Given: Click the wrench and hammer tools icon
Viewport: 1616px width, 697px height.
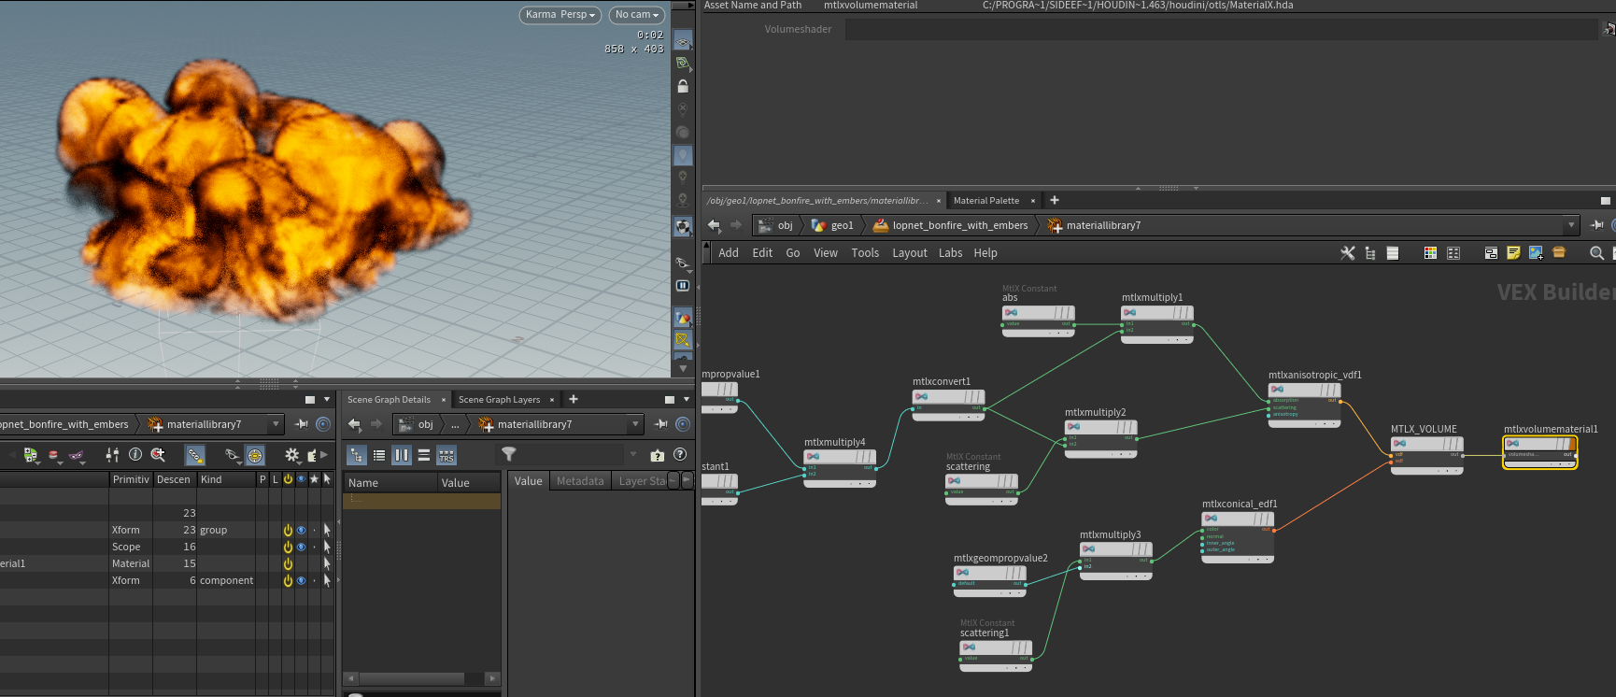Looking at the screenshot, I should pyautogui.click(x=1347, y=253).
